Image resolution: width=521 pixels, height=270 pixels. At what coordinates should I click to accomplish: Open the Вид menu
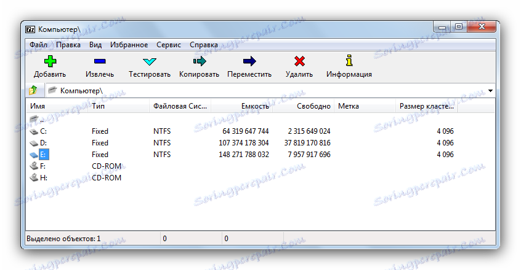pyautogui.click(x=95, y=45)
